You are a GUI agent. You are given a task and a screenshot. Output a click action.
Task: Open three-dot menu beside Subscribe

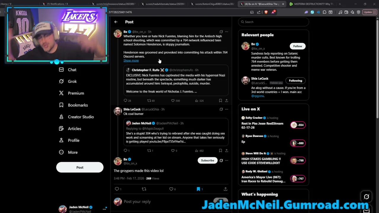click(227, 160)
